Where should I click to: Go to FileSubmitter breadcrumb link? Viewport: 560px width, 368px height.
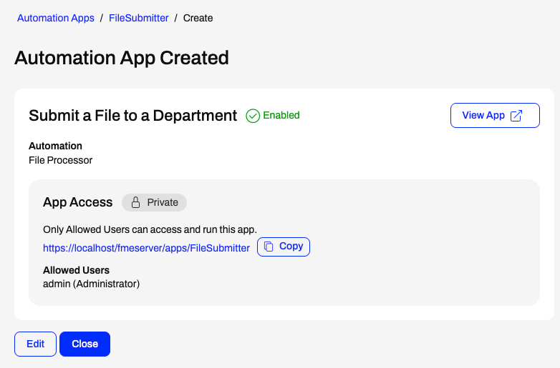(139, 18)
